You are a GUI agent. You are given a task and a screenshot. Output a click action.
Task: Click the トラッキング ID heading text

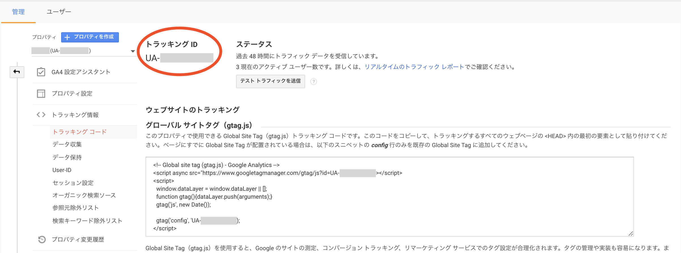[x=172, y=44]
